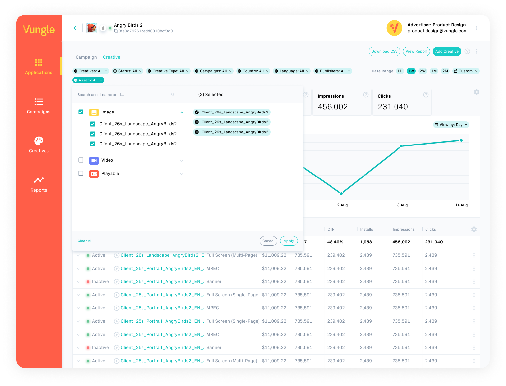Click the Playable asset type icon
This screenshot has height=386, width=506.
pyautogui.click(x=94, y=174)
